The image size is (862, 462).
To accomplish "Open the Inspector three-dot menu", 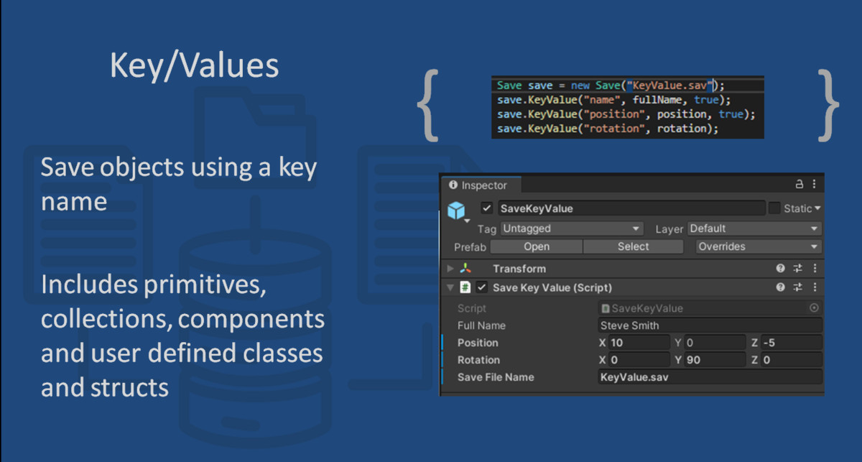I will [x=815, y=184].
